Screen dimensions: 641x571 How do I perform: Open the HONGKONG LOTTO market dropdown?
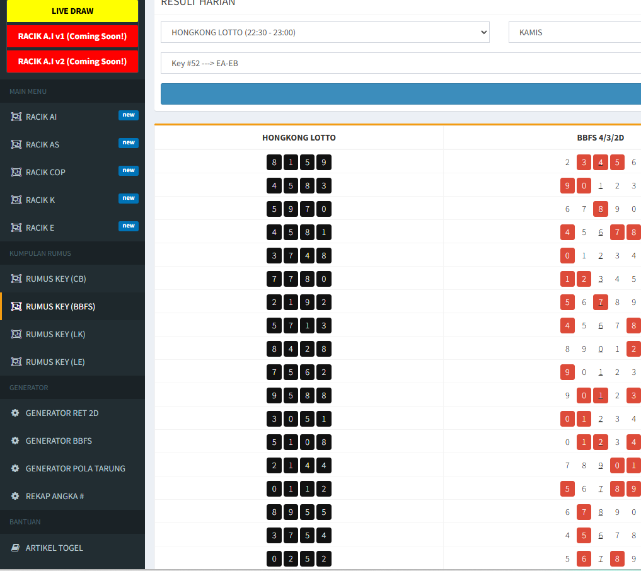click(x=325, y=32)
